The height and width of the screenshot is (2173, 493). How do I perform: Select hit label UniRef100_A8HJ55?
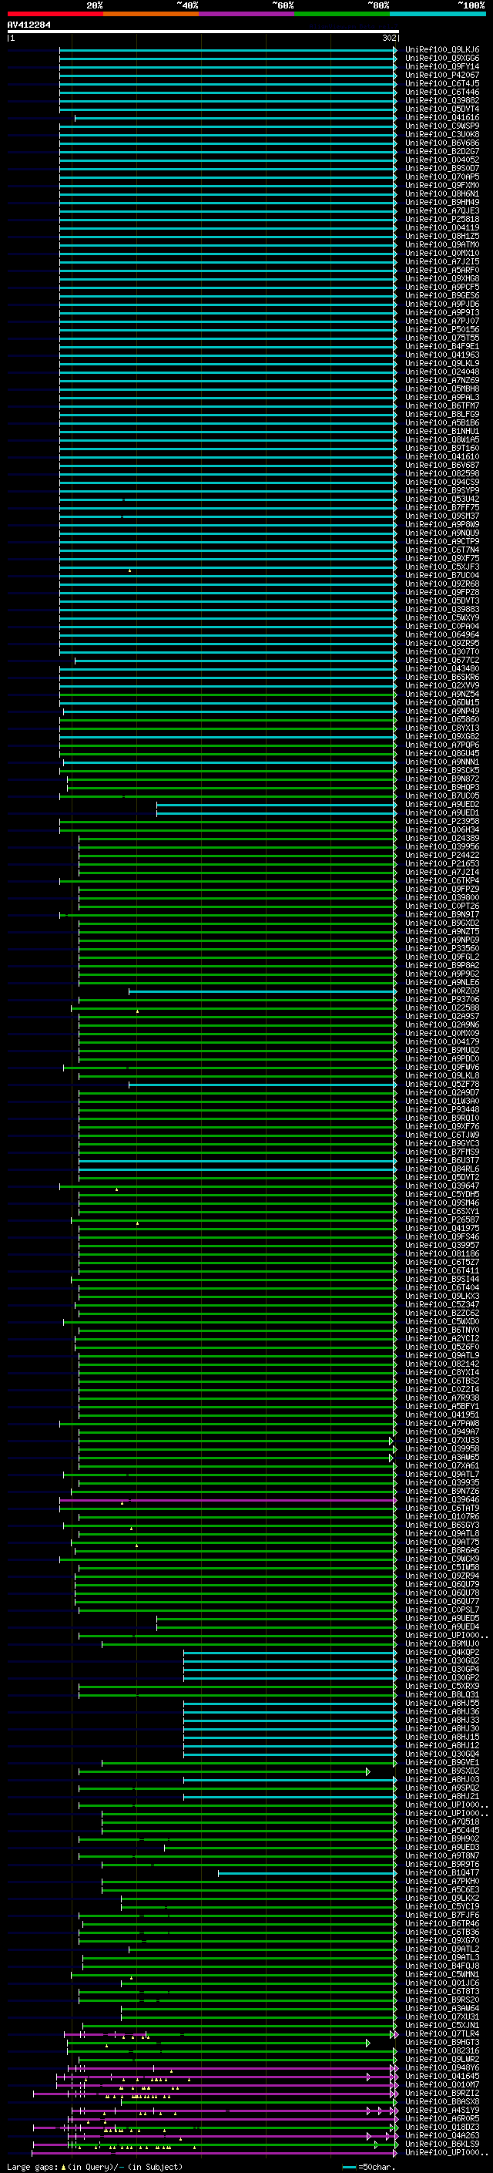pos(442,1703)
